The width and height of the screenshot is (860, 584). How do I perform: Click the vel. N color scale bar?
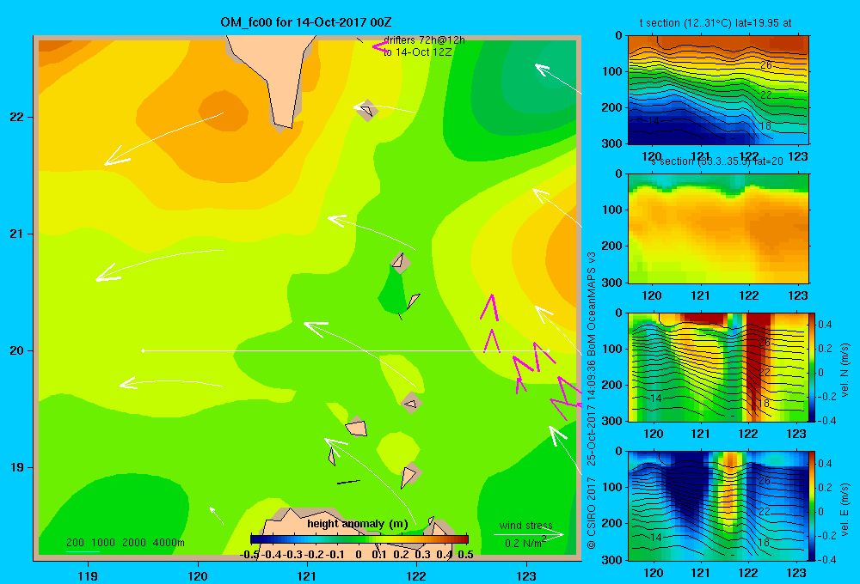coord(813,367)
